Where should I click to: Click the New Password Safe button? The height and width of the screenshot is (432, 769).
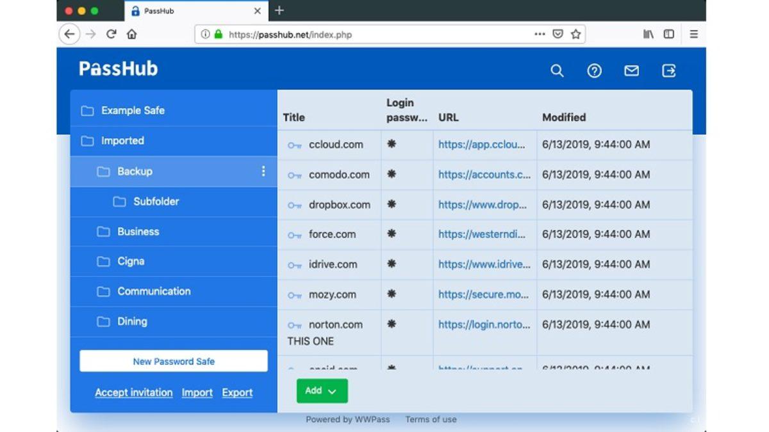[x=173, y=360]
